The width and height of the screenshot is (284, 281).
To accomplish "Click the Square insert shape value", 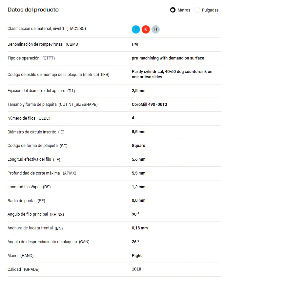I will pos(138,146).
